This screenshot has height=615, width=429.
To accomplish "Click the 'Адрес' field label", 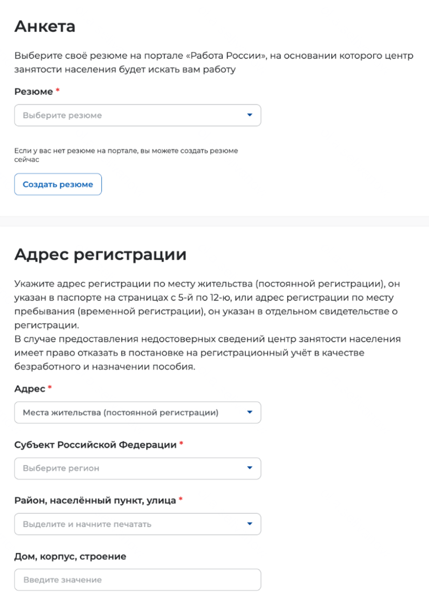I will tap(30, 389).
